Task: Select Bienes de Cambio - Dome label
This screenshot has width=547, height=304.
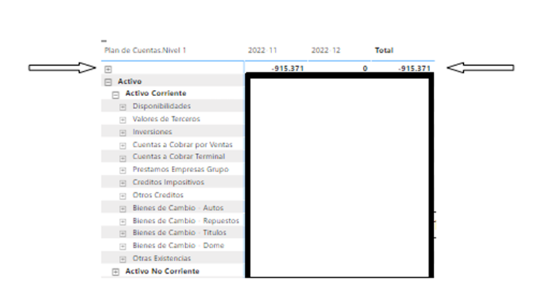Action: (178, 246)
